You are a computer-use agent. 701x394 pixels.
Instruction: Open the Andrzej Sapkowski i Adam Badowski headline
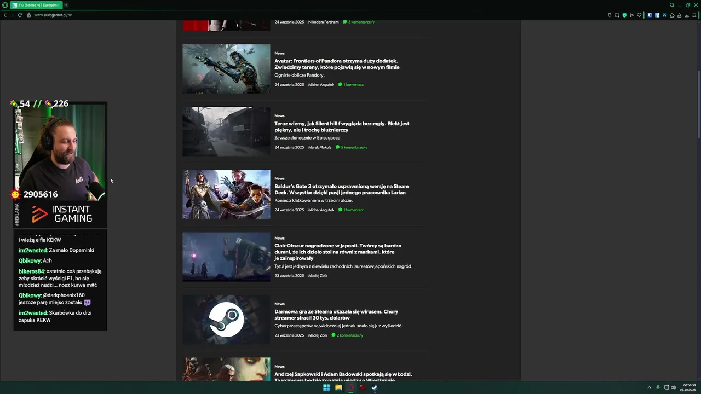(x=343, y=377)
